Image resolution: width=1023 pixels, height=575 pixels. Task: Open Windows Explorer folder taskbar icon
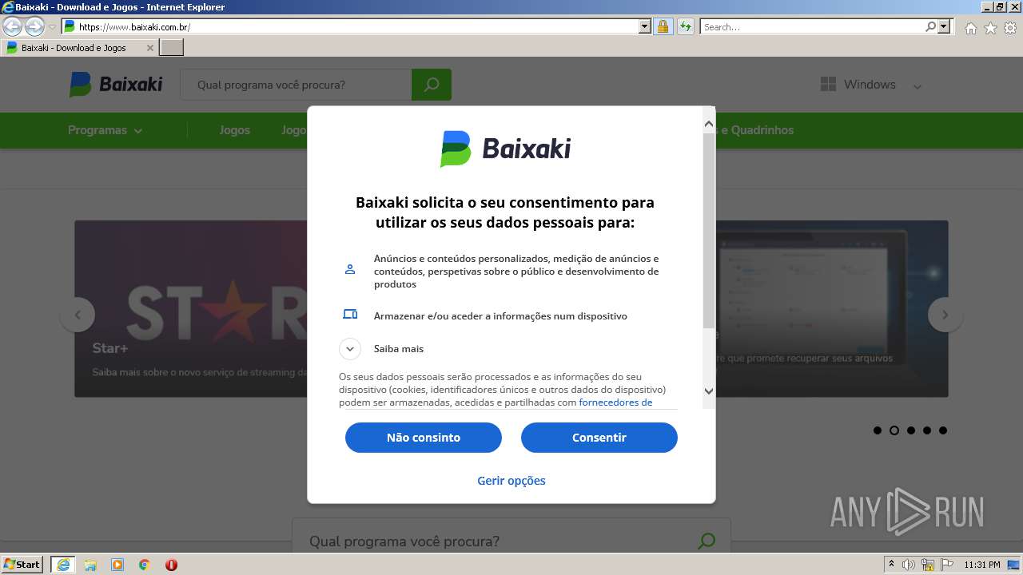click(90, 565)
